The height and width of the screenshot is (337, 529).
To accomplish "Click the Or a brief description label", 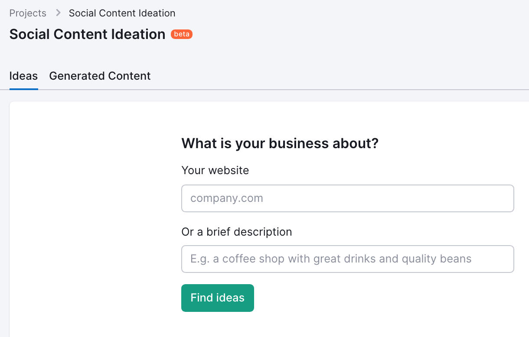I will [237, 232].
